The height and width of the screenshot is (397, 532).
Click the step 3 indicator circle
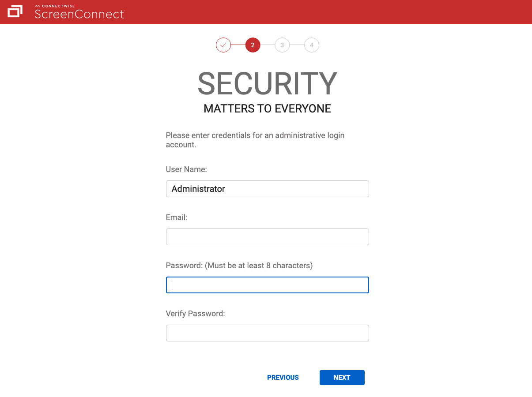point(282,45)
